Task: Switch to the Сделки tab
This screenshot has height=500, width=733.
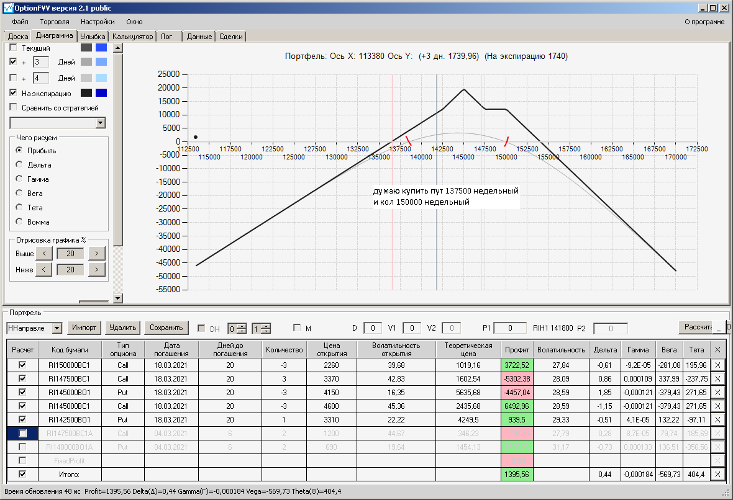Action: click(x=231, y=37)
